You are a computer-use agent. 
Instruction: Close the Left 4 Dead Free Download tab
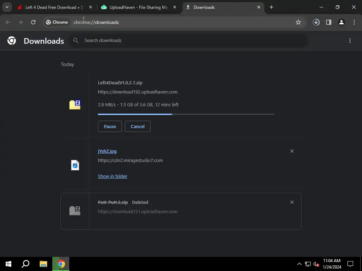click(90, 7)
